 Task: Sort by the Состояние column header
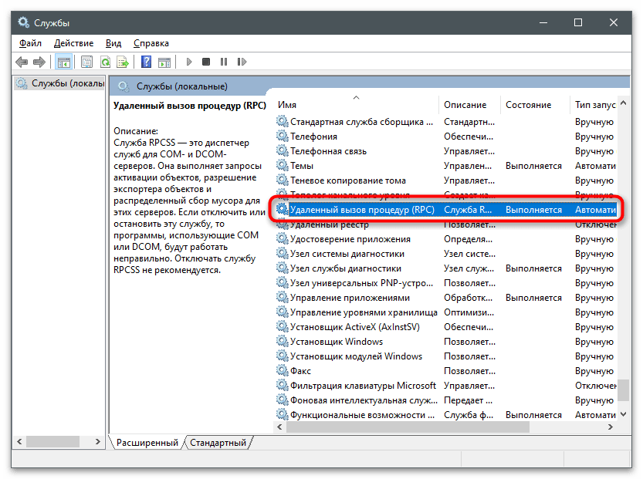coord(528,104)
